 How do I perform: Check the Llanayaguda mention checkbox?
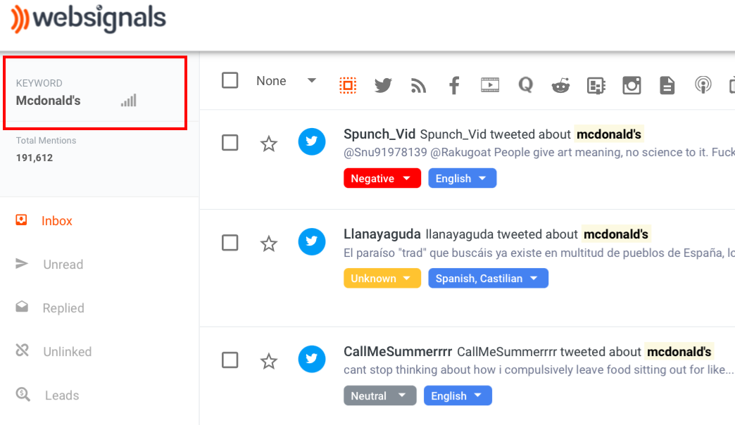tap(230, 243)
